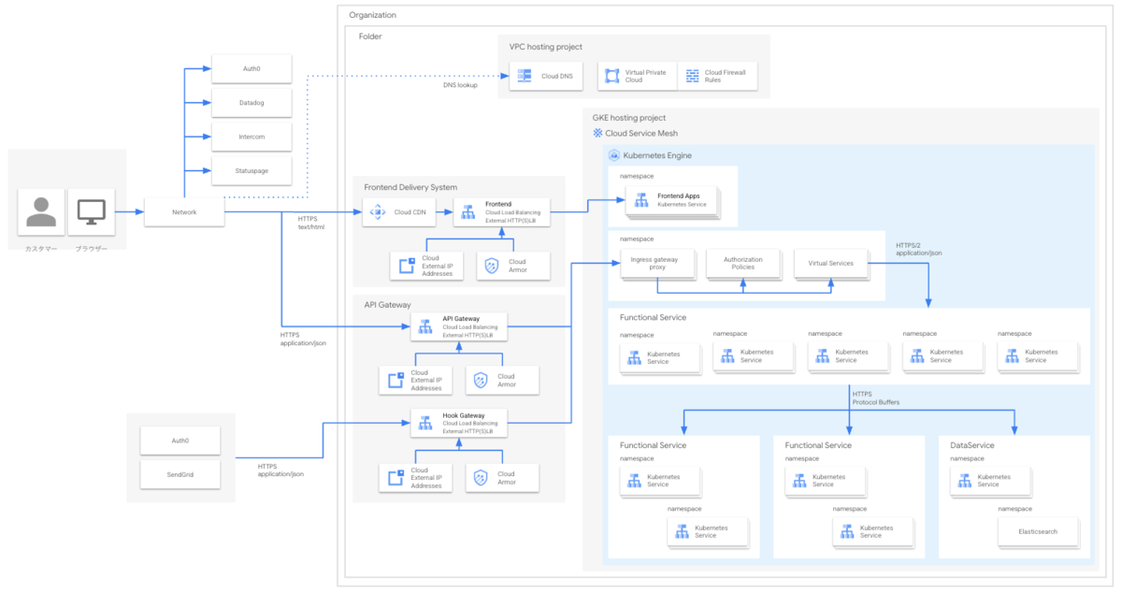Image resolution: width=1122 pixels, height=593 pixels.
Task: Click the 'HTTPS application/json' label next to SendGrid
Action: click(280, 470)
